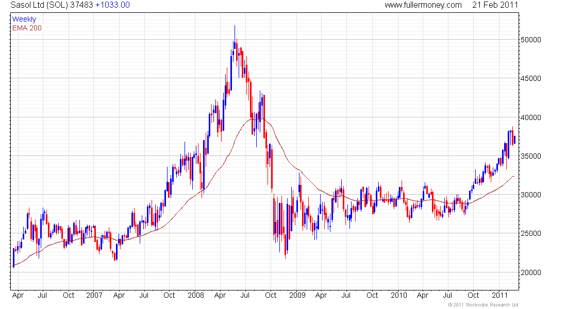This screenshot has height=309, width=567.
Task: Click the 30000 price axis label
Action: [x=531, y=195]
